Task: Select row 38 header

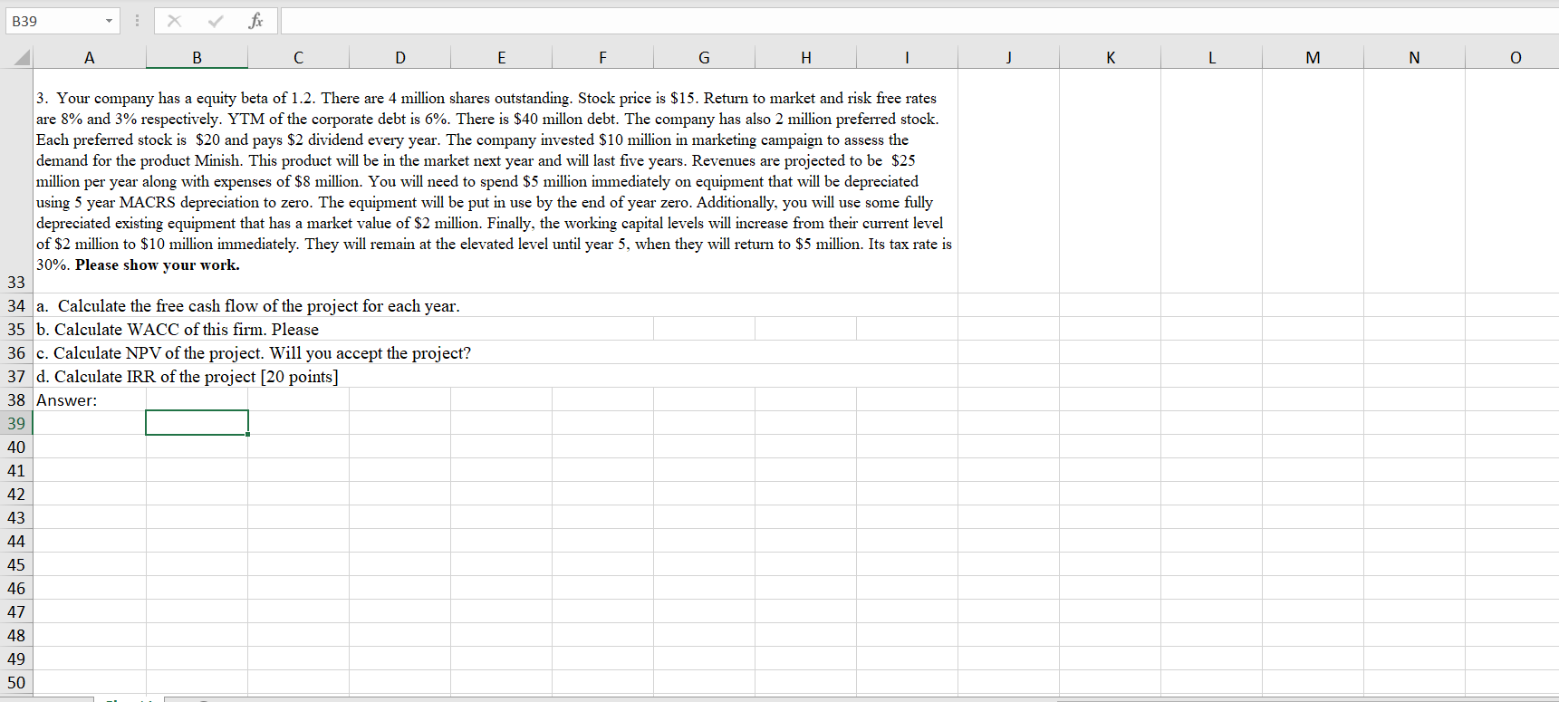Action: (x=16, y=399)
